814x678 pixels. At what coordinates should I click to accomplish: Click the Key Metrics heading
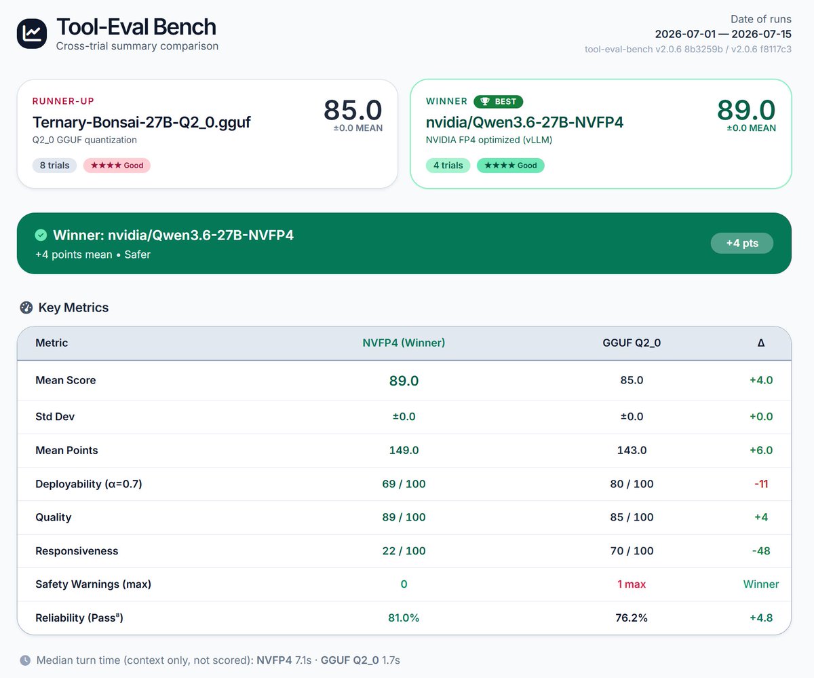73,307
